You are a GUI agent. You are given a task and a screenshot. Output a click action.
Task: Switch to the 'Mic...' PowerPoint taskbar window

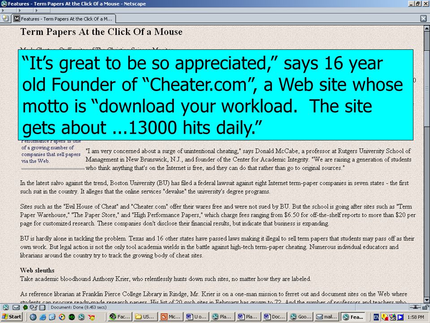click(172, 317)
